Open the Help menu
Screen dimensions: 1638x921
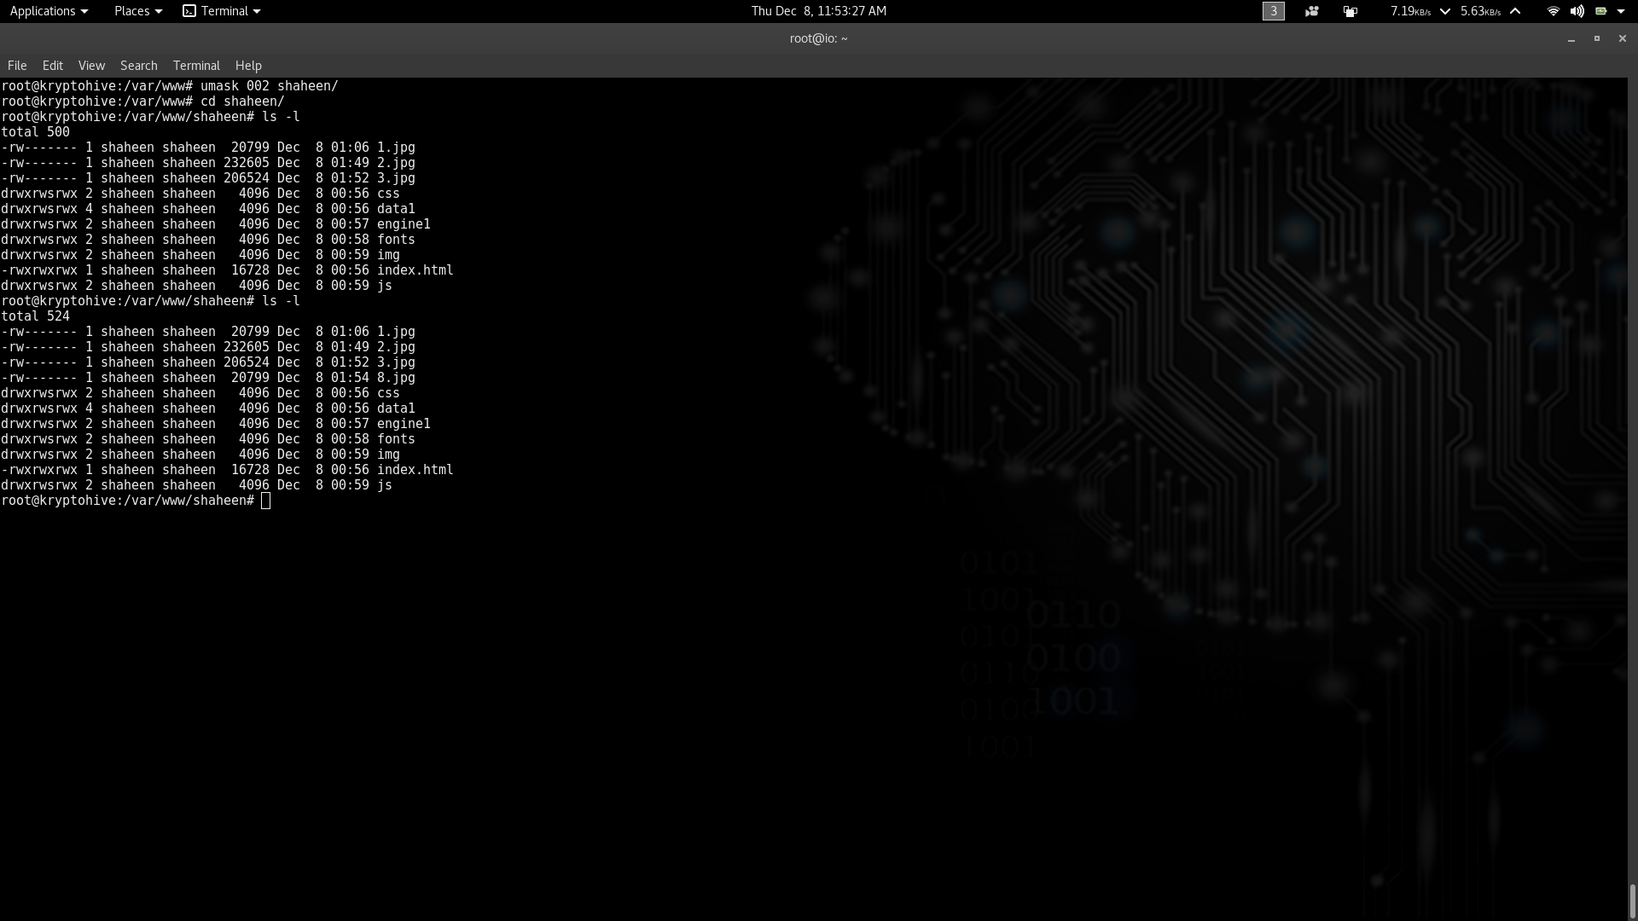click(248, 66)
